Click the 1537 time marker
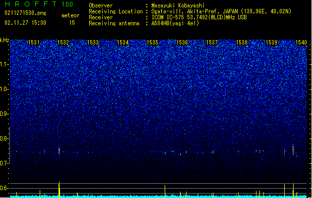The image size is (312, 198). click(212, 42)
